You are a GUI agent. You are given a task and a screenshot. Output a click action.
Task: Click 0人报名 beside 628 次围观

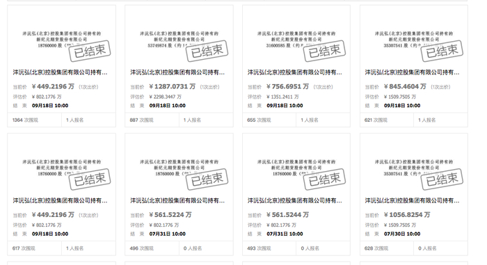[427, 248]
